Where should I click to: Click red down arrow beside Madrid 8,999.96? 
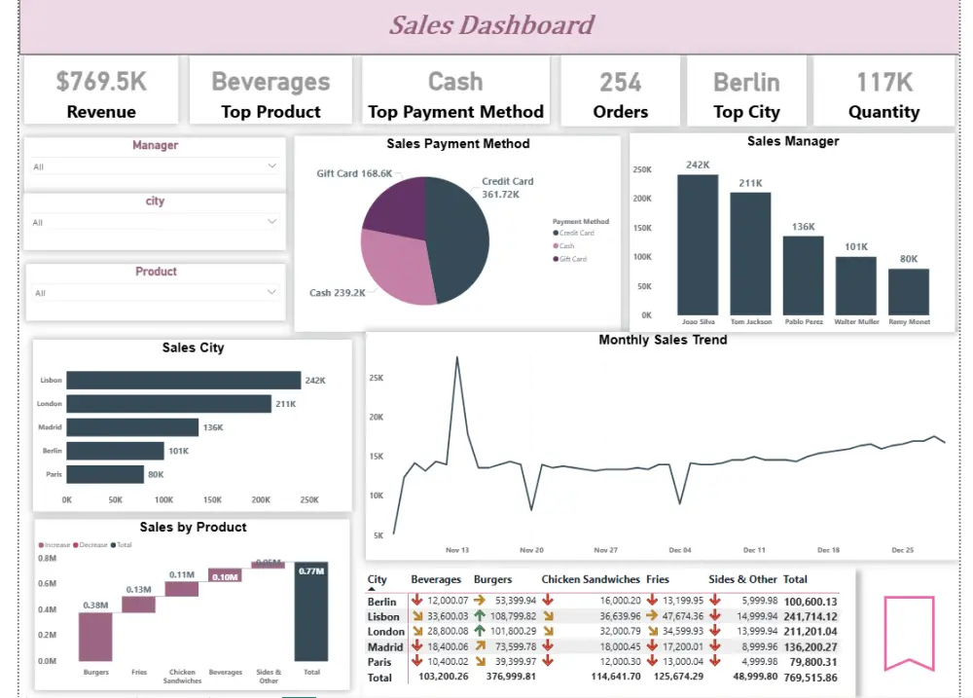coord(715,646)
